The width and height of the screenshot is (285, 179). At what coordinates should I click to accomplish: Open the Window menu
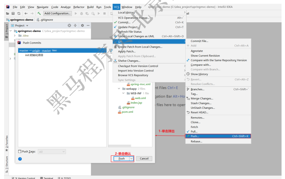coord(127,7)
